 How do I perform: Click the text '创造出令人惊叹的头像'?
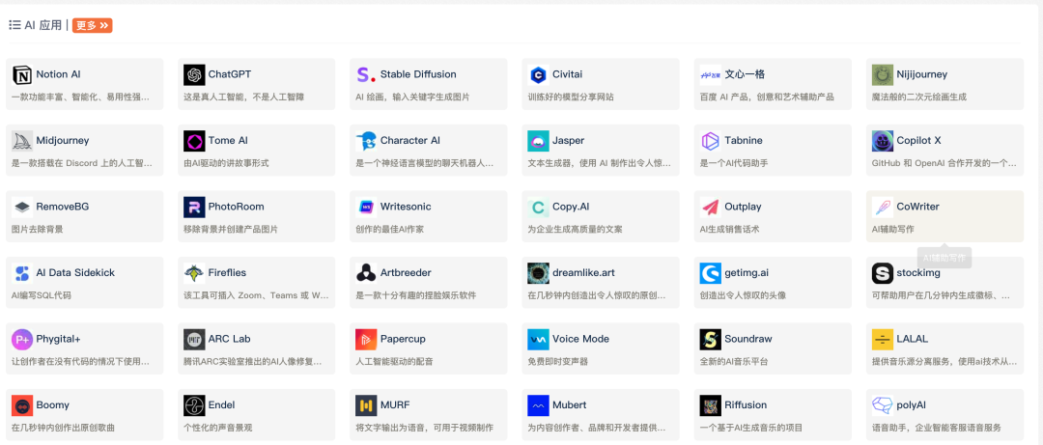(x=743, y=295)
